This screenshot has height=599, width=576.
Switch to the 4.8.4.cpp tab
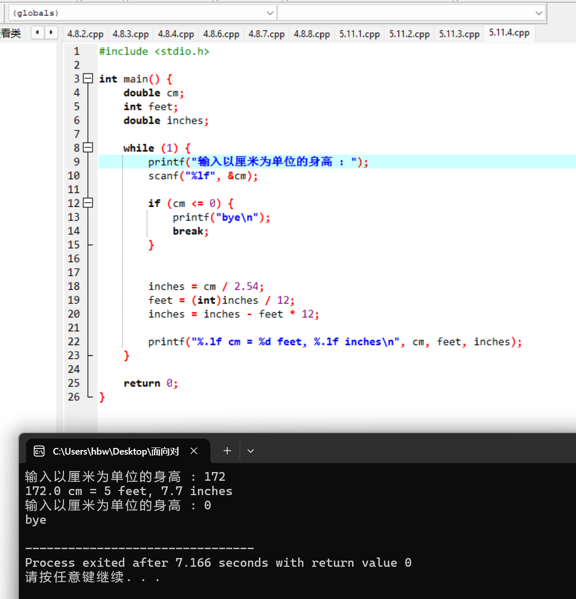pos(175,34)
